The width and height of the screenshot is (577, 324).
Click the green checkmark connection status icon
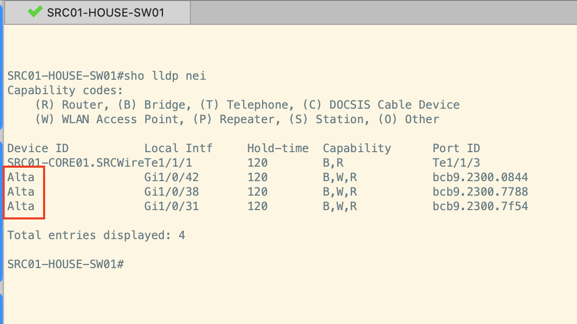(35, 12)
